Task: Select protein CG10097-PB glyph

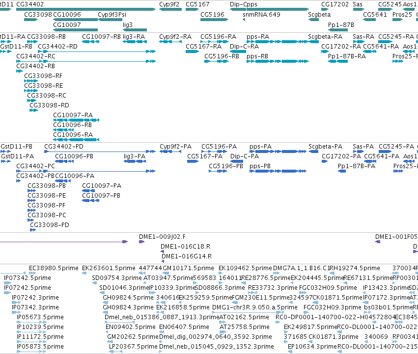Action: tap(91, 201)
